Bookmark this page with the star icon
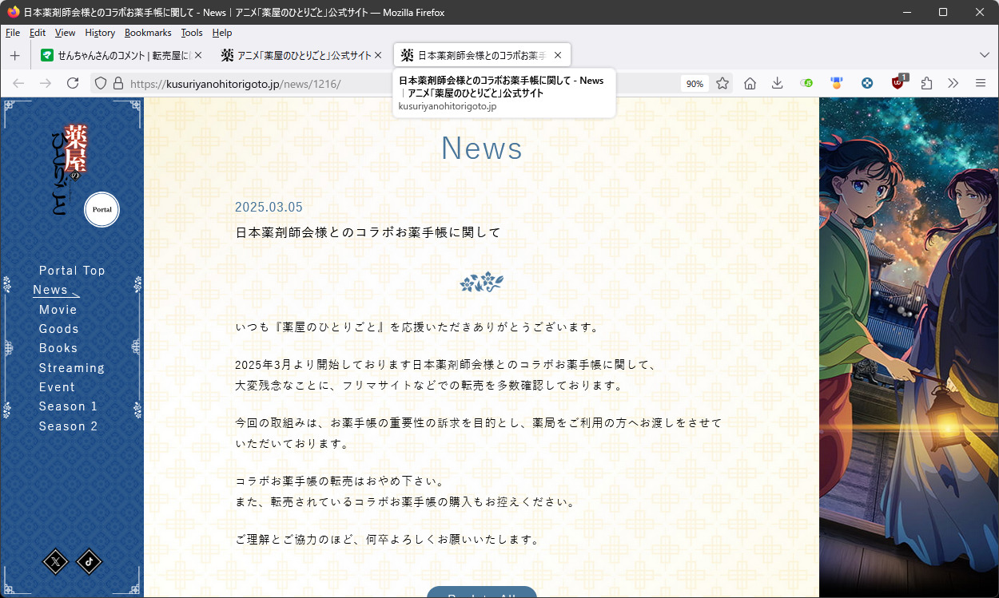 (722, 83)
